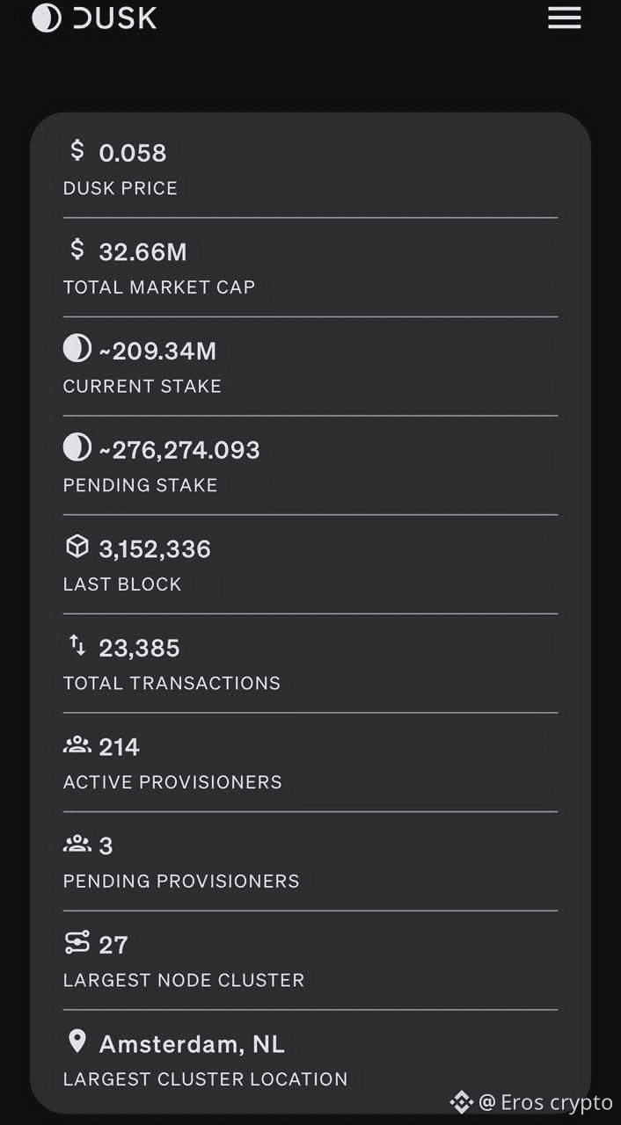This screenshot has height=1125, width=621.
Task: Click the Dusk coin icon for current stake
Action: (x=77, y=349)
